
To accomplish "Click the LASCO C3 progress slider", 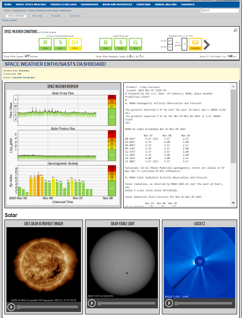I will click(203, 303).
